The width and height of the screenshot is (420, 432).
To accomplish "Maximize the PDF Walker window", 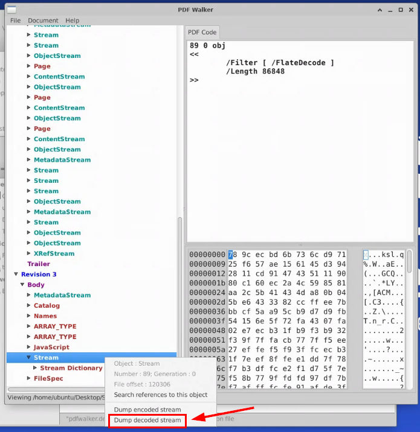I will point(401,10).
